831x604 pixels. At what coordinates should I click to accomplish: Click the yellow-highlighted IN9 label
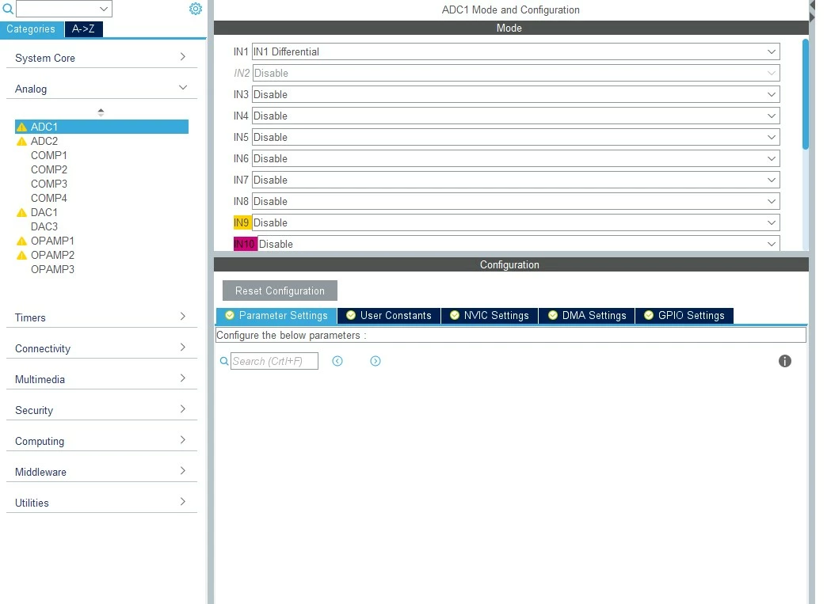pos(241,222)
